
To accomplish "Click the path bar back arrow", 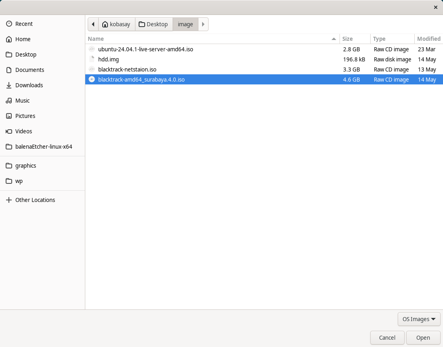I will tap(93, 24).
